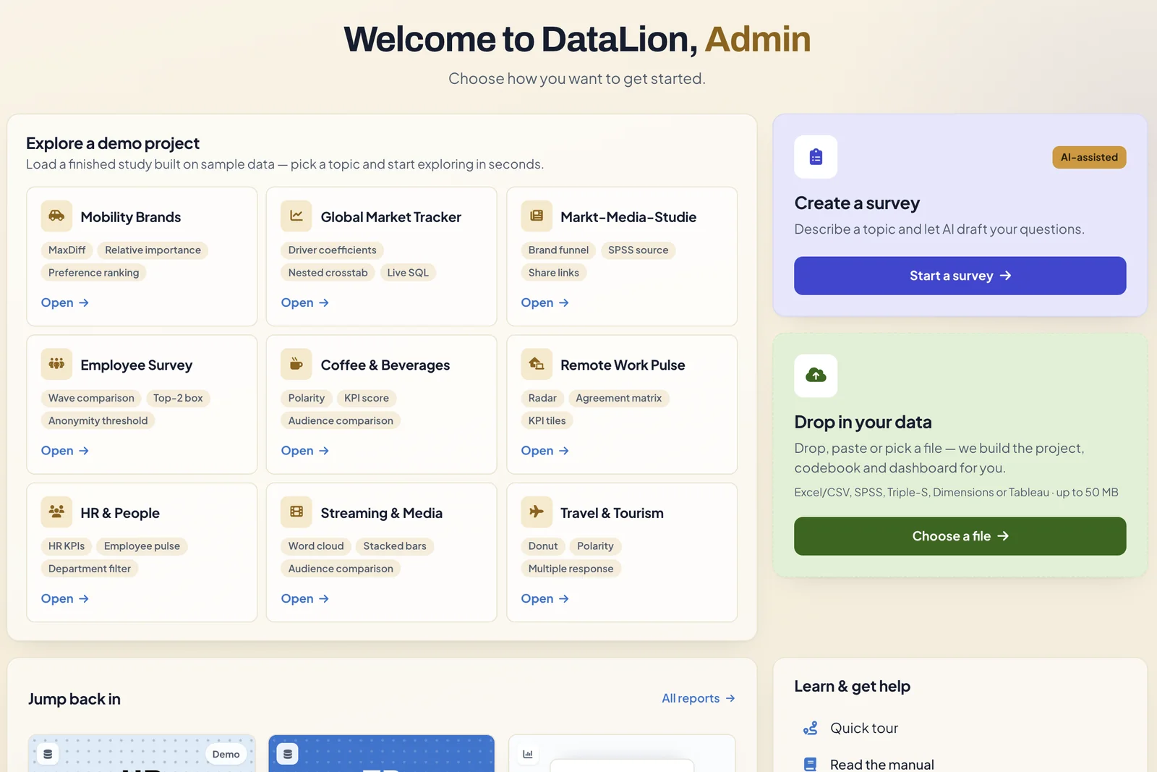Click the Employee Survey people icon
This screenshot has width=1157, height=772.
coord(56,364)
